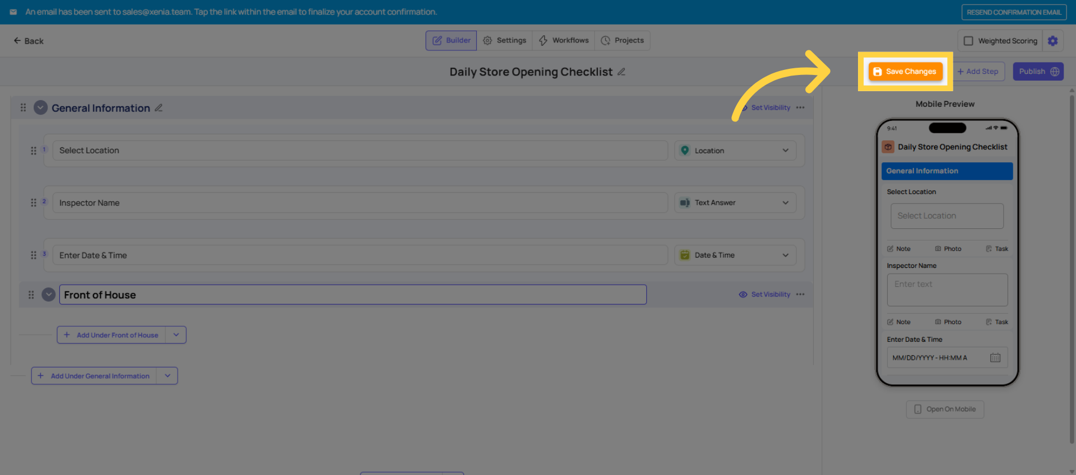Expand Add Under Front of House dropdown arrow

pos(176,335)
